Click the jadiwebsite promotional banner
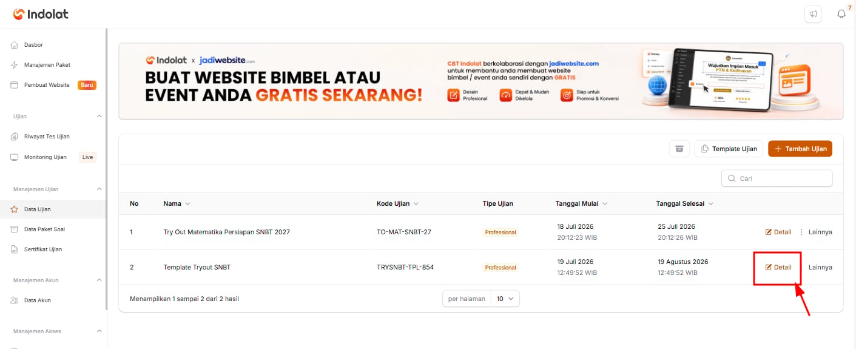The image size is (856, 349). [x=480, y=81]
